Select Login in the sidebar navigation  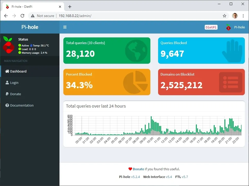click(x=15, y=83)
